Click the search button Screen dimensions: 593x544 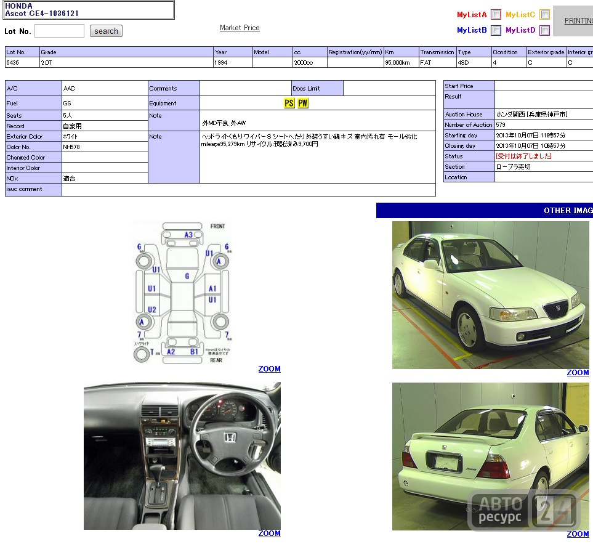click(x=106, y=31)
